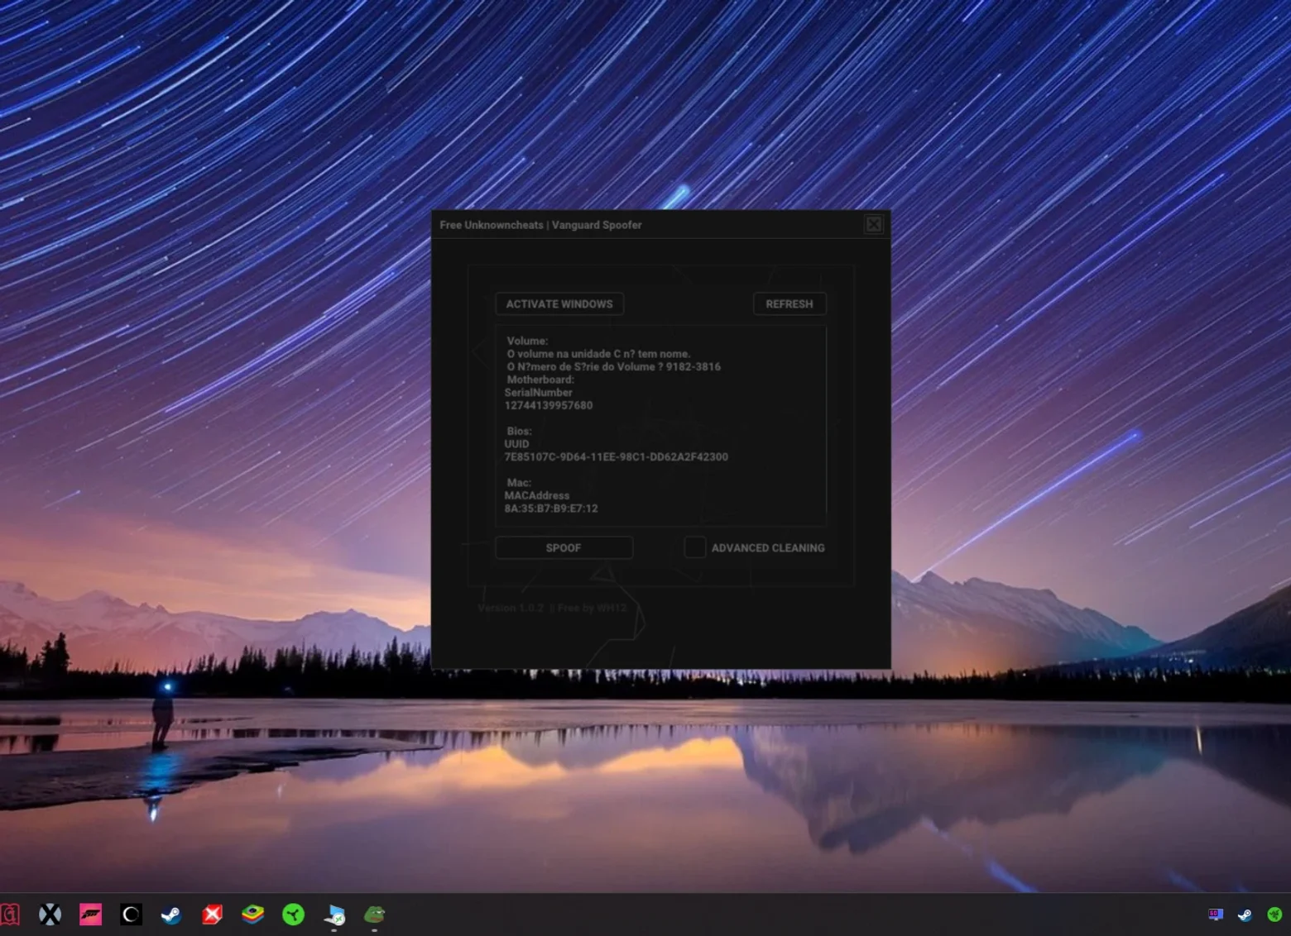Click the SPOOF button
The width and height of the screenshot is (1291, 936).
point(564,548)
